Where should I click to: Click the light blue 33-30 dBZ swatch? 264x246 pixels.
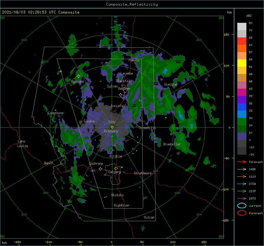click(x=242, y=114)
